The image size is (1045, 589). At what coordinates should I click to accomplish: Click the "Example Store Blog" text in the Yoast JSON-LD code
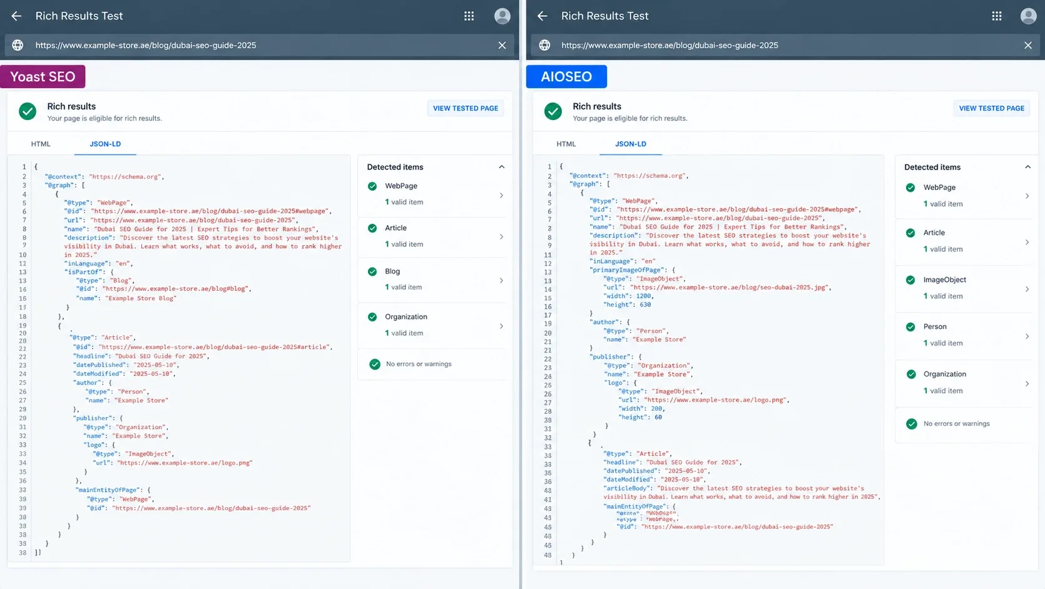[x=141, y=298]
